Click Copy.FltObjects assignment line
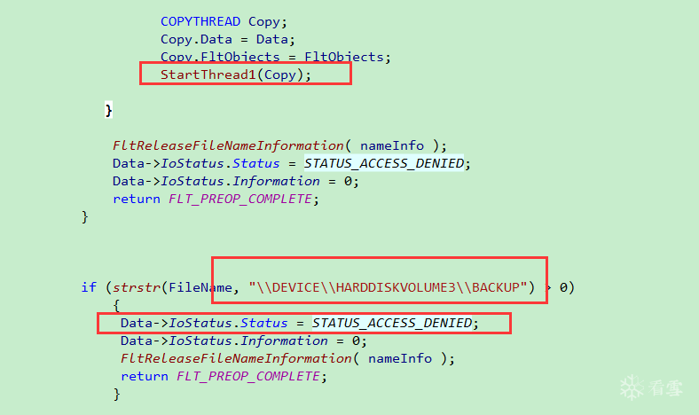699x415 pixels. [276, 57]
